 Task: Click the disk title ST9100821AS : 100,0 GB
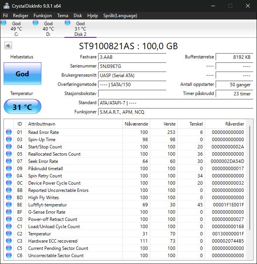(128, 46)
